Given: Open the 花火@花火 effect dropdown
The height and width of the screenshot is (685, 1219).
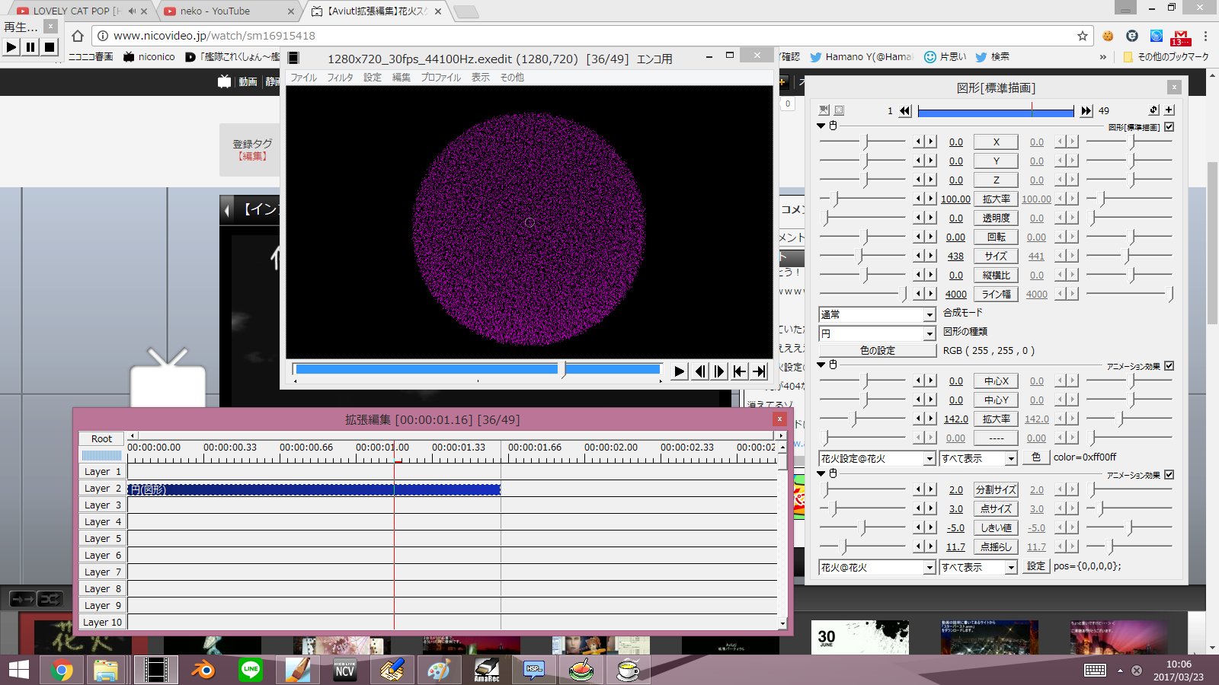Looking at the screenshot, I should click(877, 567).
